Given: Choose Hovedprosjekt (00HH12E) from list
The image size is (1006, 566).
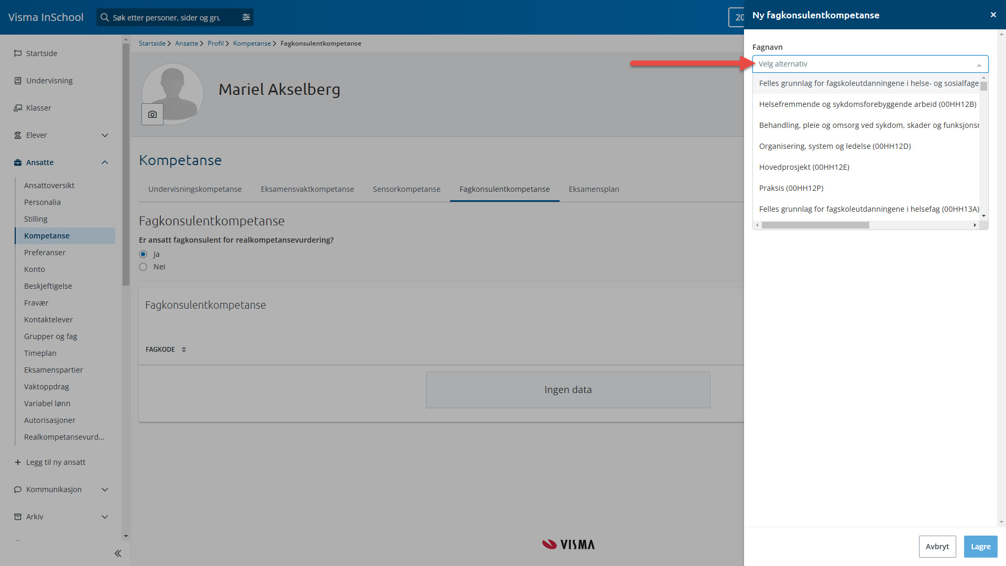Looking at the screenshot, I should click(804, 167).
